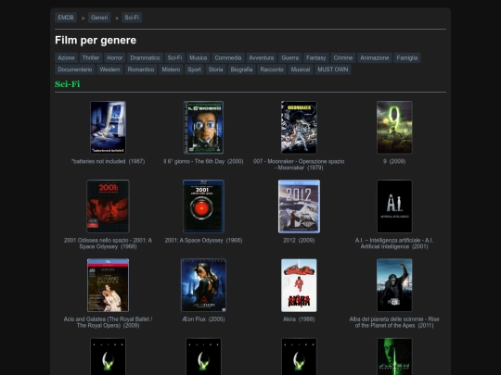
Task: Switch to Avventura genre
Action: 262,58
